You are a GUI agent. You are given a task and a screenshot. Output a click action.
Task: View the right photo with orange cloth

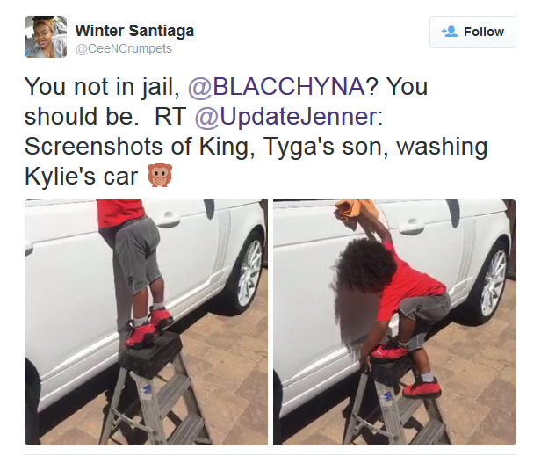(x=394, y=322)
